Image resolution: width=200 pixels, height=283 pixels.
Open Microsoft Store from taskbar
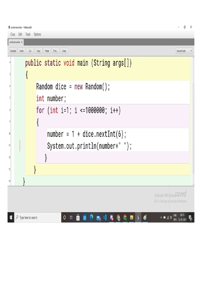[78, 217]
